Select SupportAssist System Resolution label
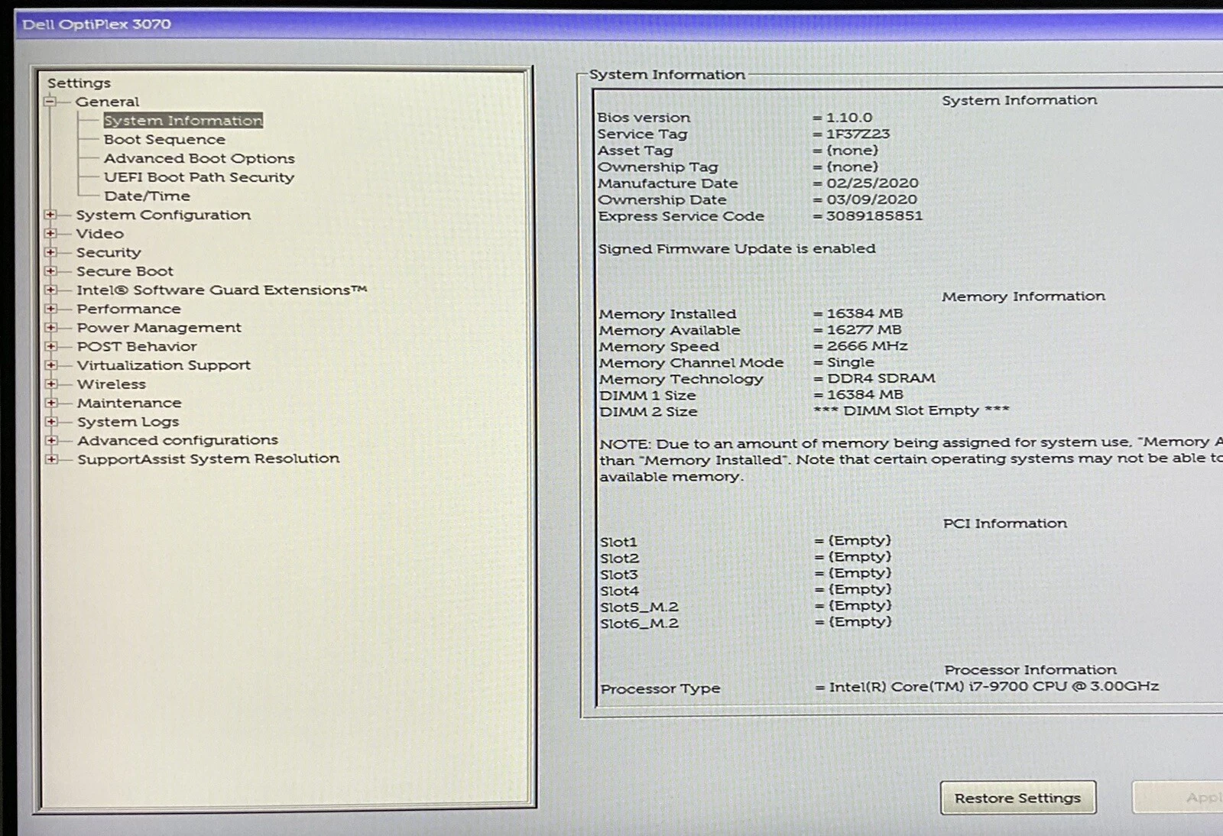The width and height of the screenshot is (1223, 836). (208, 459)
